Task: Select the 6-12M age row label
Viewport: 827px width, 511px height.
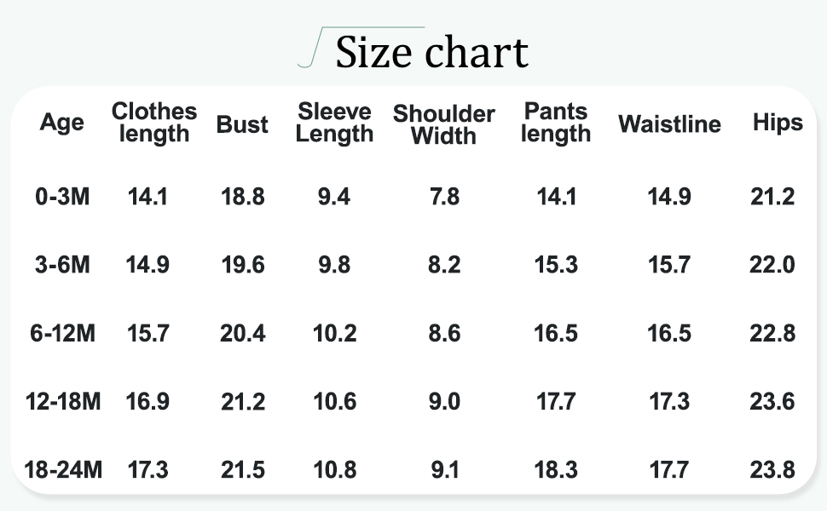Action: [x=62, y=333]
